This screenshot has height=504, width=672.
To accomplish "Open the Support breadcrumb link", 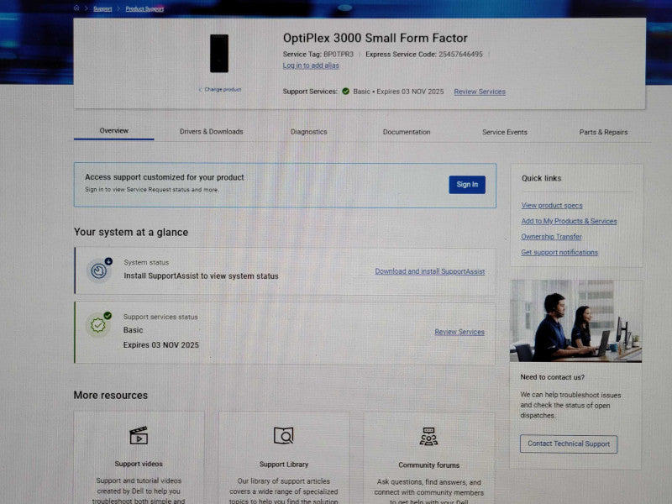I will coord(102,8).
